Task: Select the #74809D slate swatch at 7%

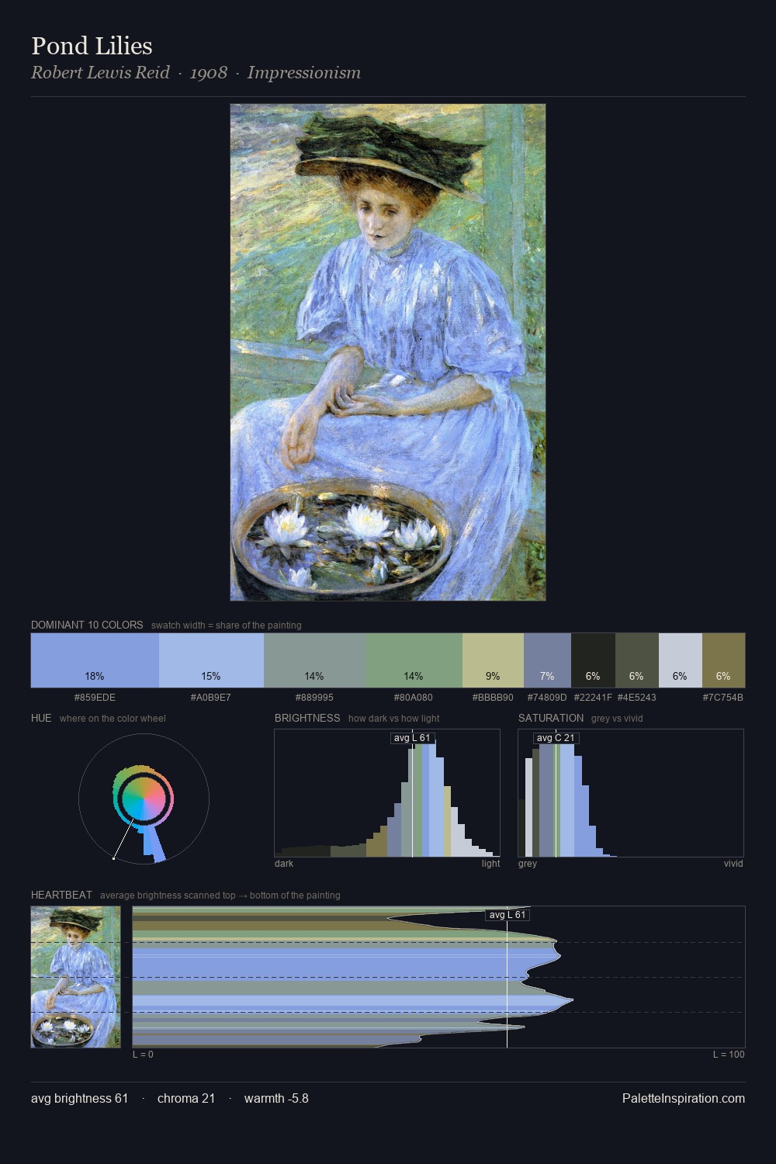Action: pyautogui.click(x=547, y=660)
